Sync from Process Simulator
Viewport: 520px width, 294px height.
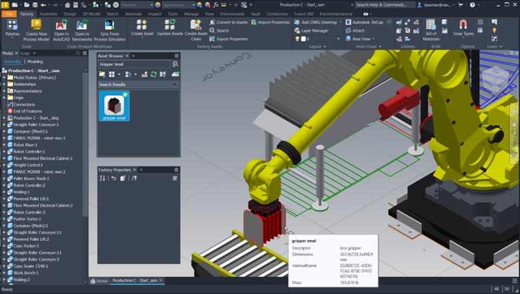coord(110,30)
